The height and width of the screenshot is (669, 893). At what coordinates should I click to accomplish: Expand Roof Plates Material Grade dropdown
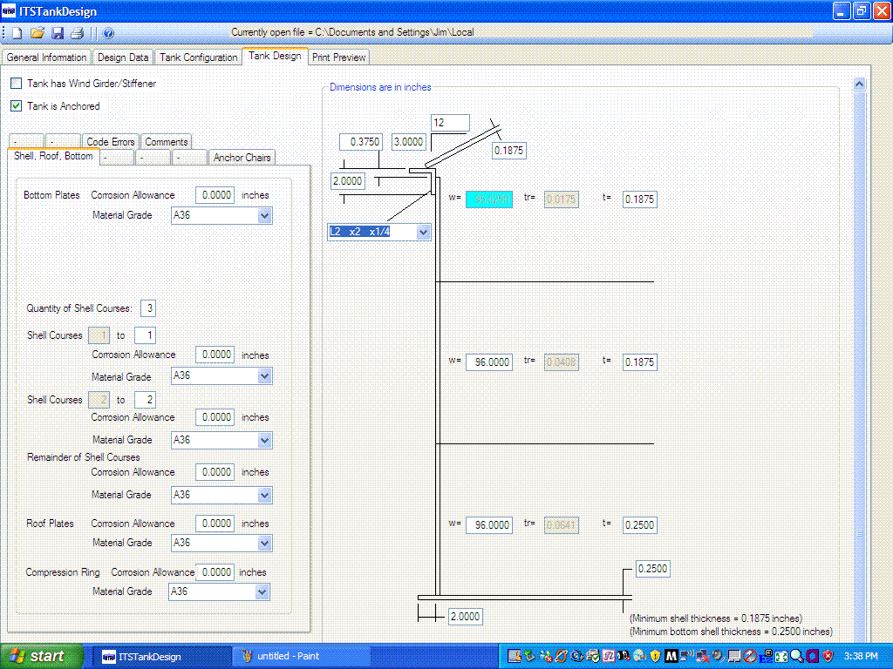coord(264,544)
